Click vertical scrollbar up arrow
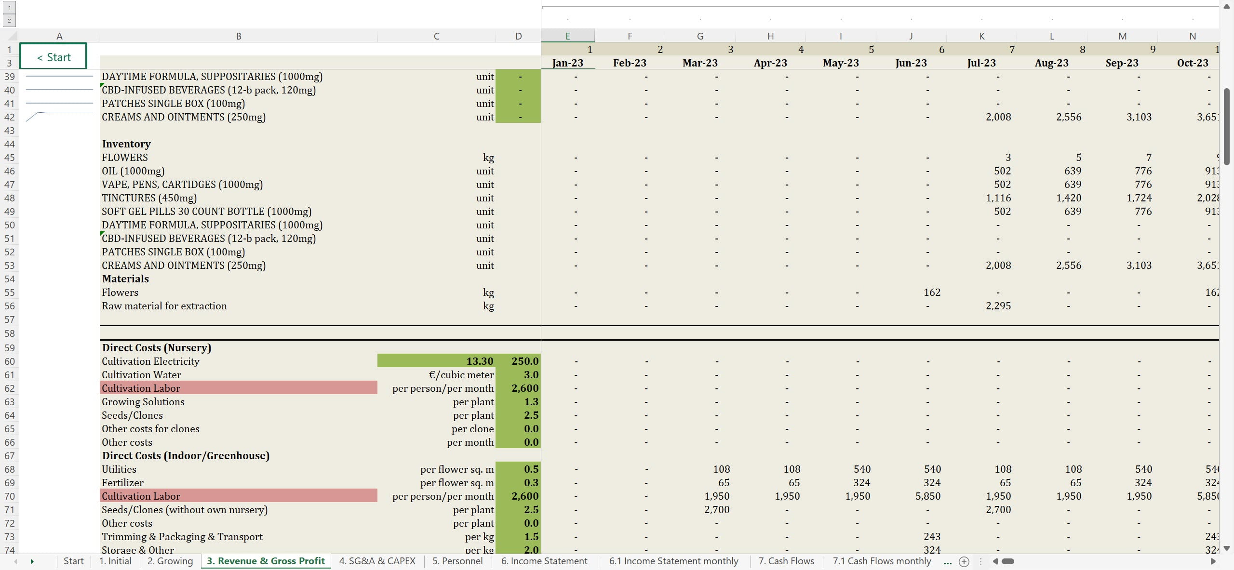1234x570 pixels. (1227, 7)
